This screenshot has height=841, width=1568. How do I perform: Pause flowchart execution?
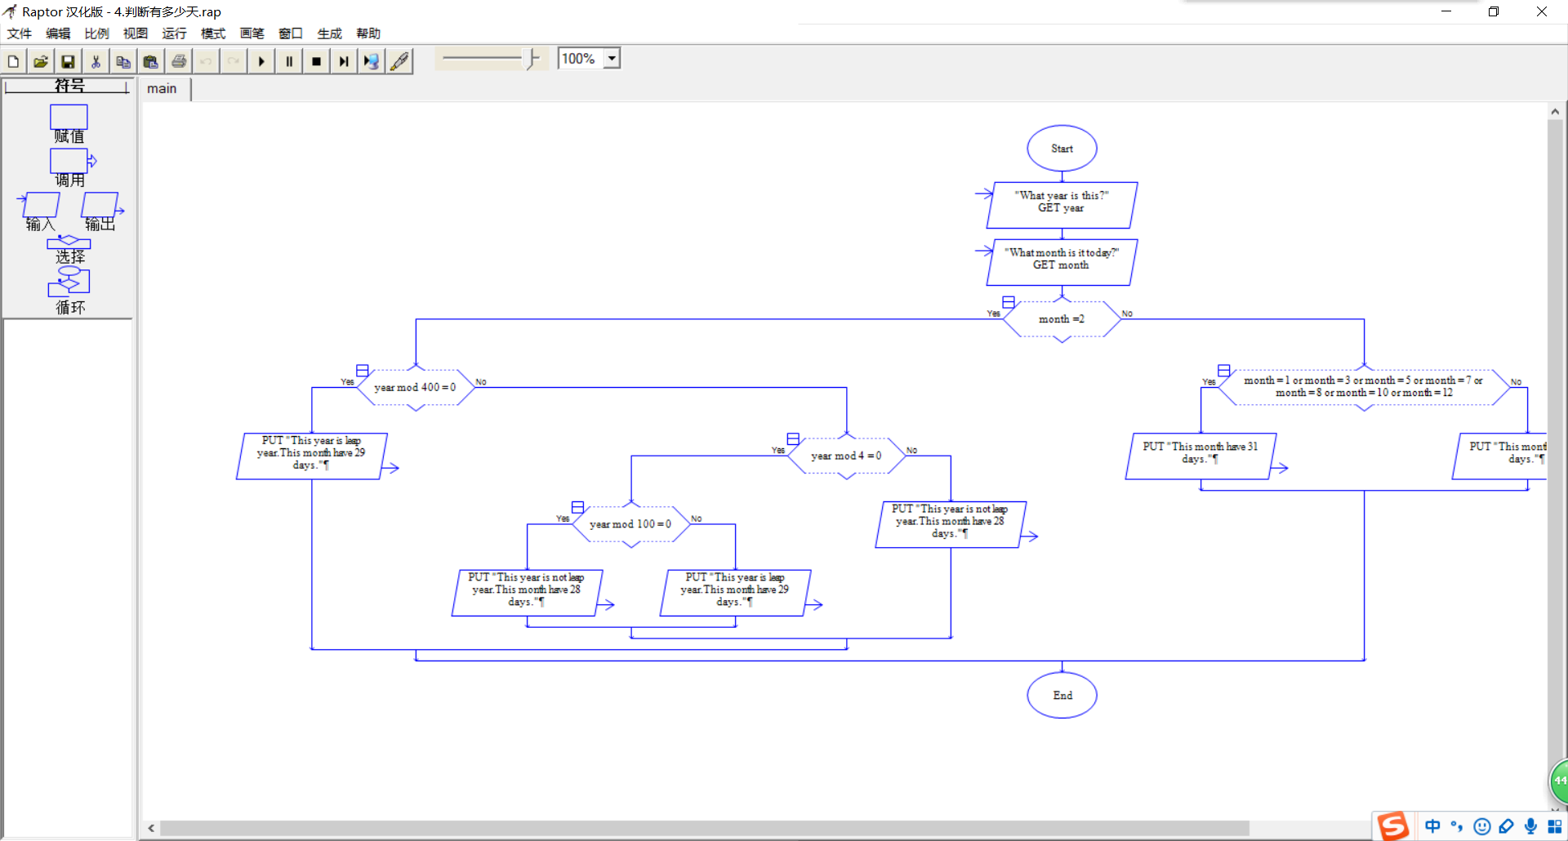289,61
